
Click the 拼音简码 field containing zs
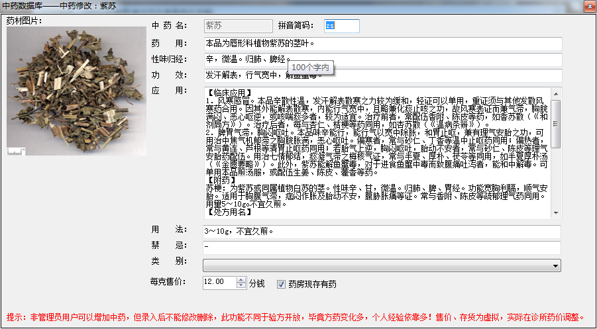coord(341,26)
